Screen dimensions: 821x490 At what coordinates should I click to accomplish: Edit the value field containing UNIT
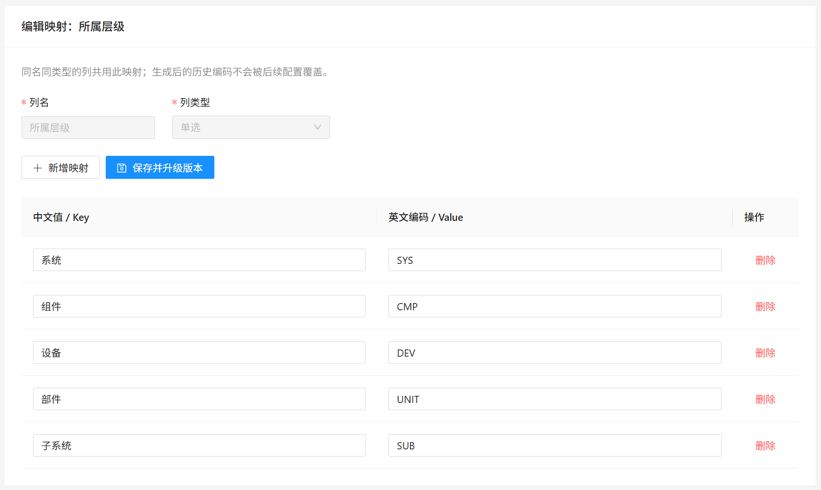pyautogui.click(x=555, y=399)
